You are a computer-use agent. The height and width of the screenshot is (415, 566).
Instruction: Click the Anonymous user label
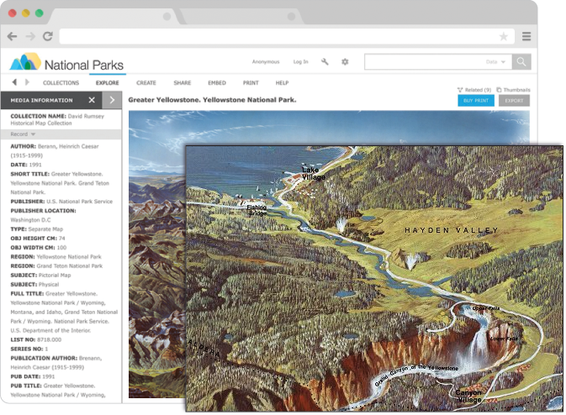(x=266, y=61)
